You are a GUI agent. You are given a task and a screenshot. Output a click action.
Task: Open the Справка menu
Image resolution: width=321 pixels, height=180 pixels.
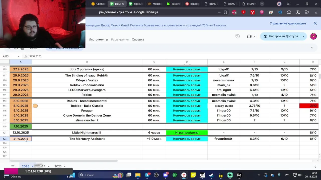pyautogui.click(x=138, y=39)
